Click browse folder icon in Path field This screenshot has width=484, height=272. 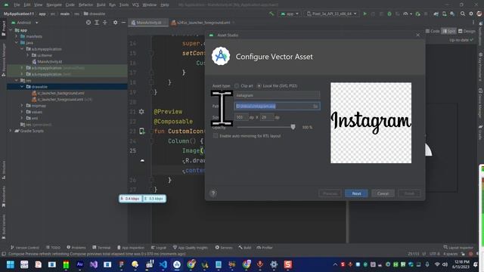coord(315,106)
